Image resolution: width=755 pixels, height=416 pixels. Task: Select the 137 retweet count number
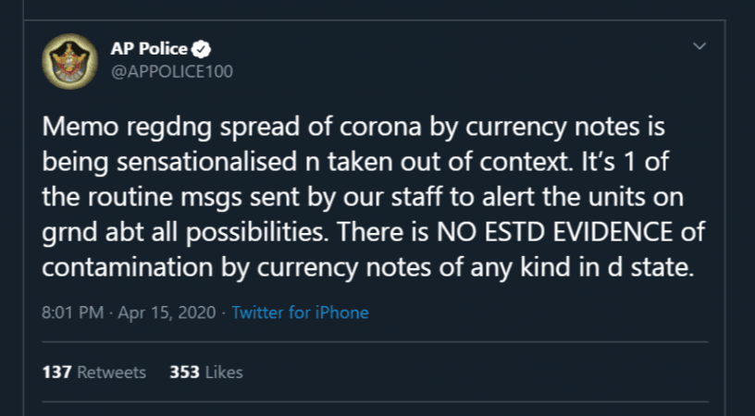56,373
